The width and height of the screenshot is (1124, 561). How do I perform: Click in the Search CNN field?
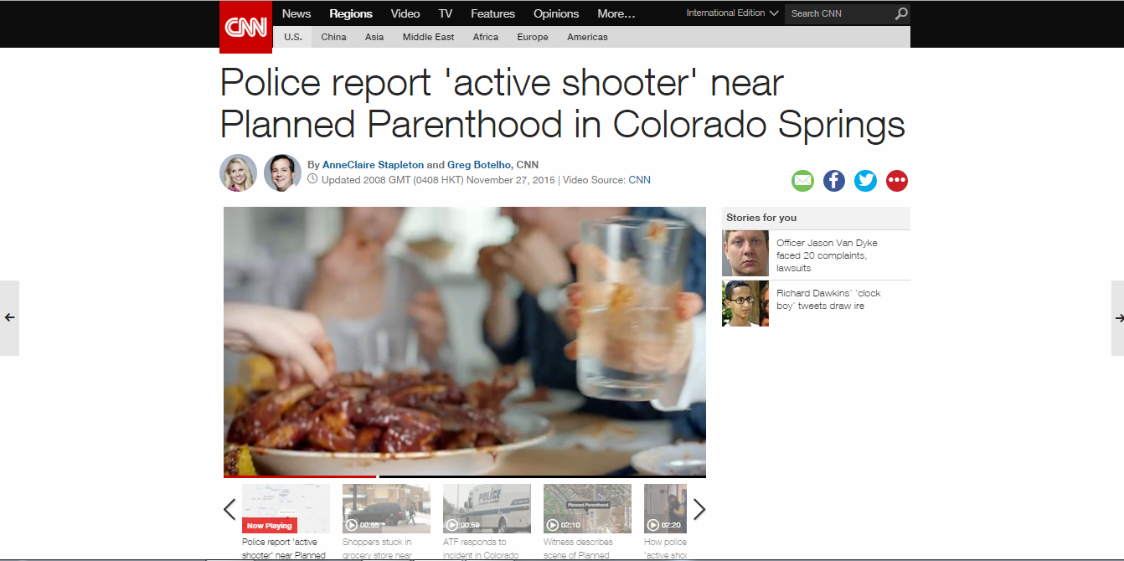coord(840,13)
